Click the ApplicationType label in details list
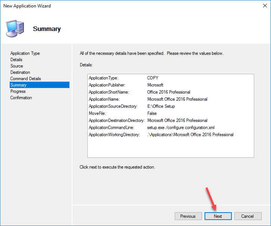Screen dimensions: 271x226 [x=103, y=78]
